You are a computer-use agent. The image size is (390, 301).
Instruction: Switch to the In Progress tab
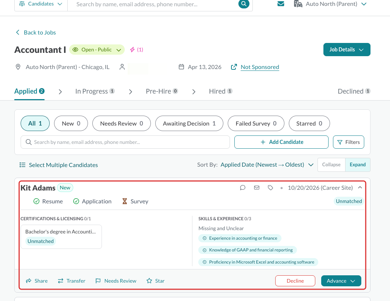[95, 91]
